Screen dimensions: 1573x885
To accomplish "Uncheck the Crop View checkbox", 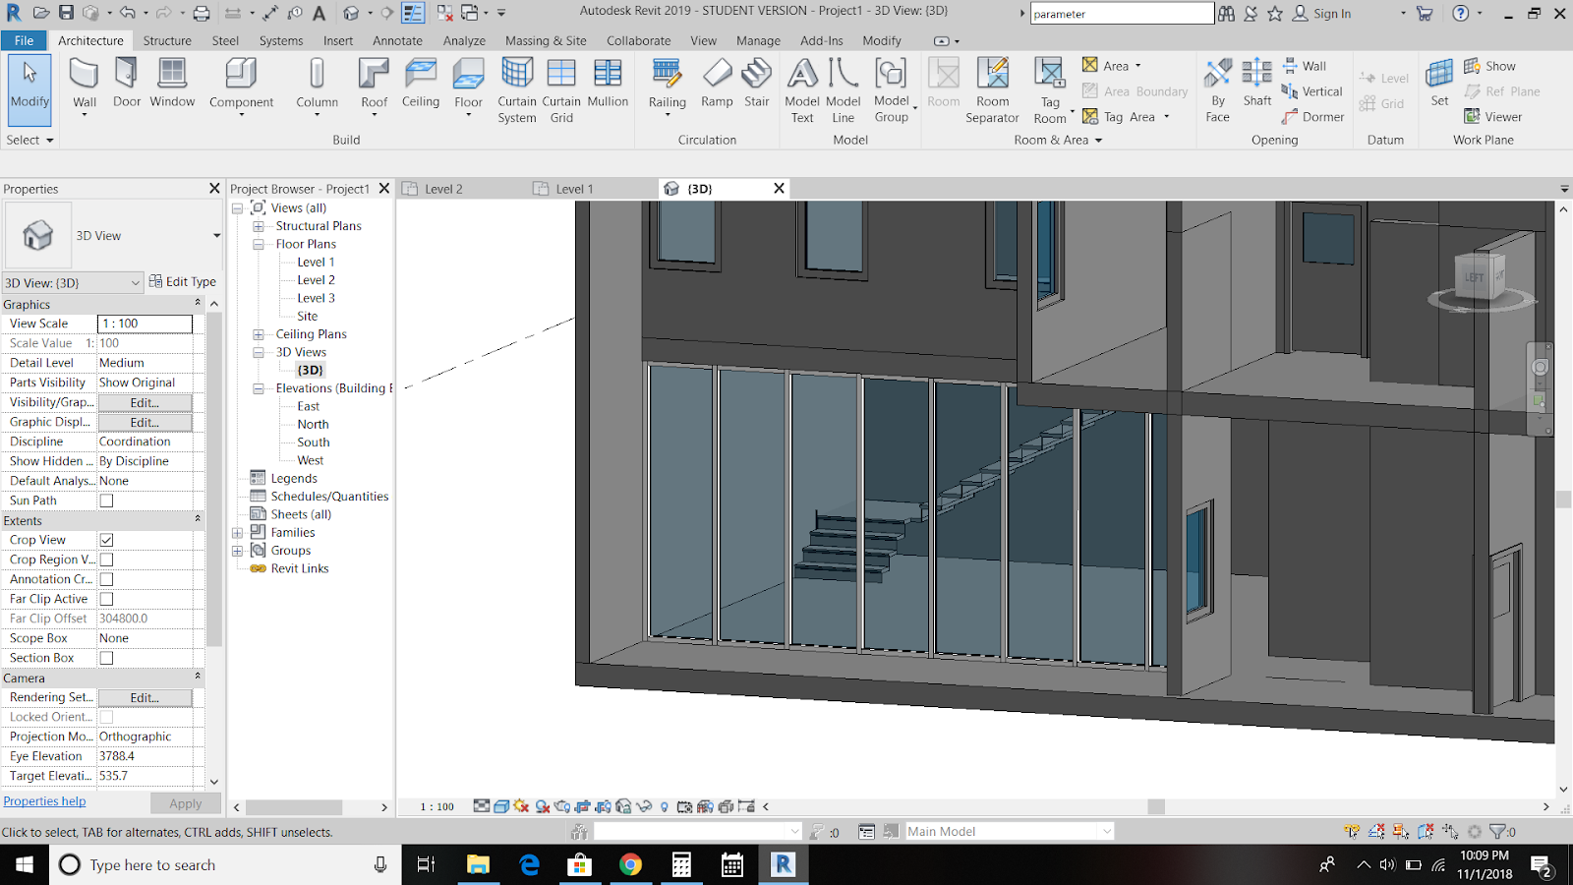I will click(105, 539).
